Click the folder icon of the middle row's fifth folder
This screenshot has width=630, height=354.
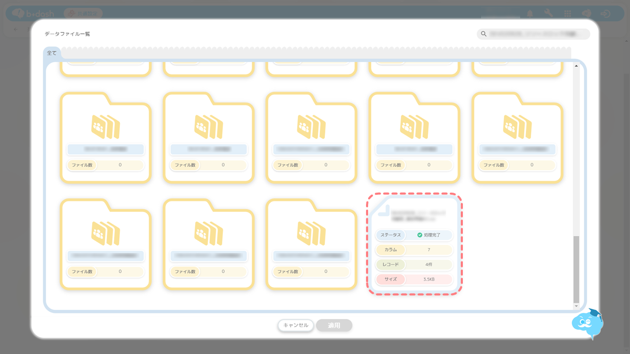[518, 127]
